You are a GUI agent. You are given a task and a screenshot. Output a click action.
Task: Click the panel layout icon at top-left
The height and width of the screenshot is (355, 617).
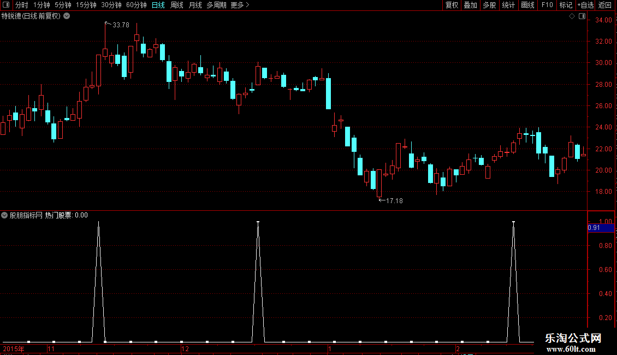6,5
